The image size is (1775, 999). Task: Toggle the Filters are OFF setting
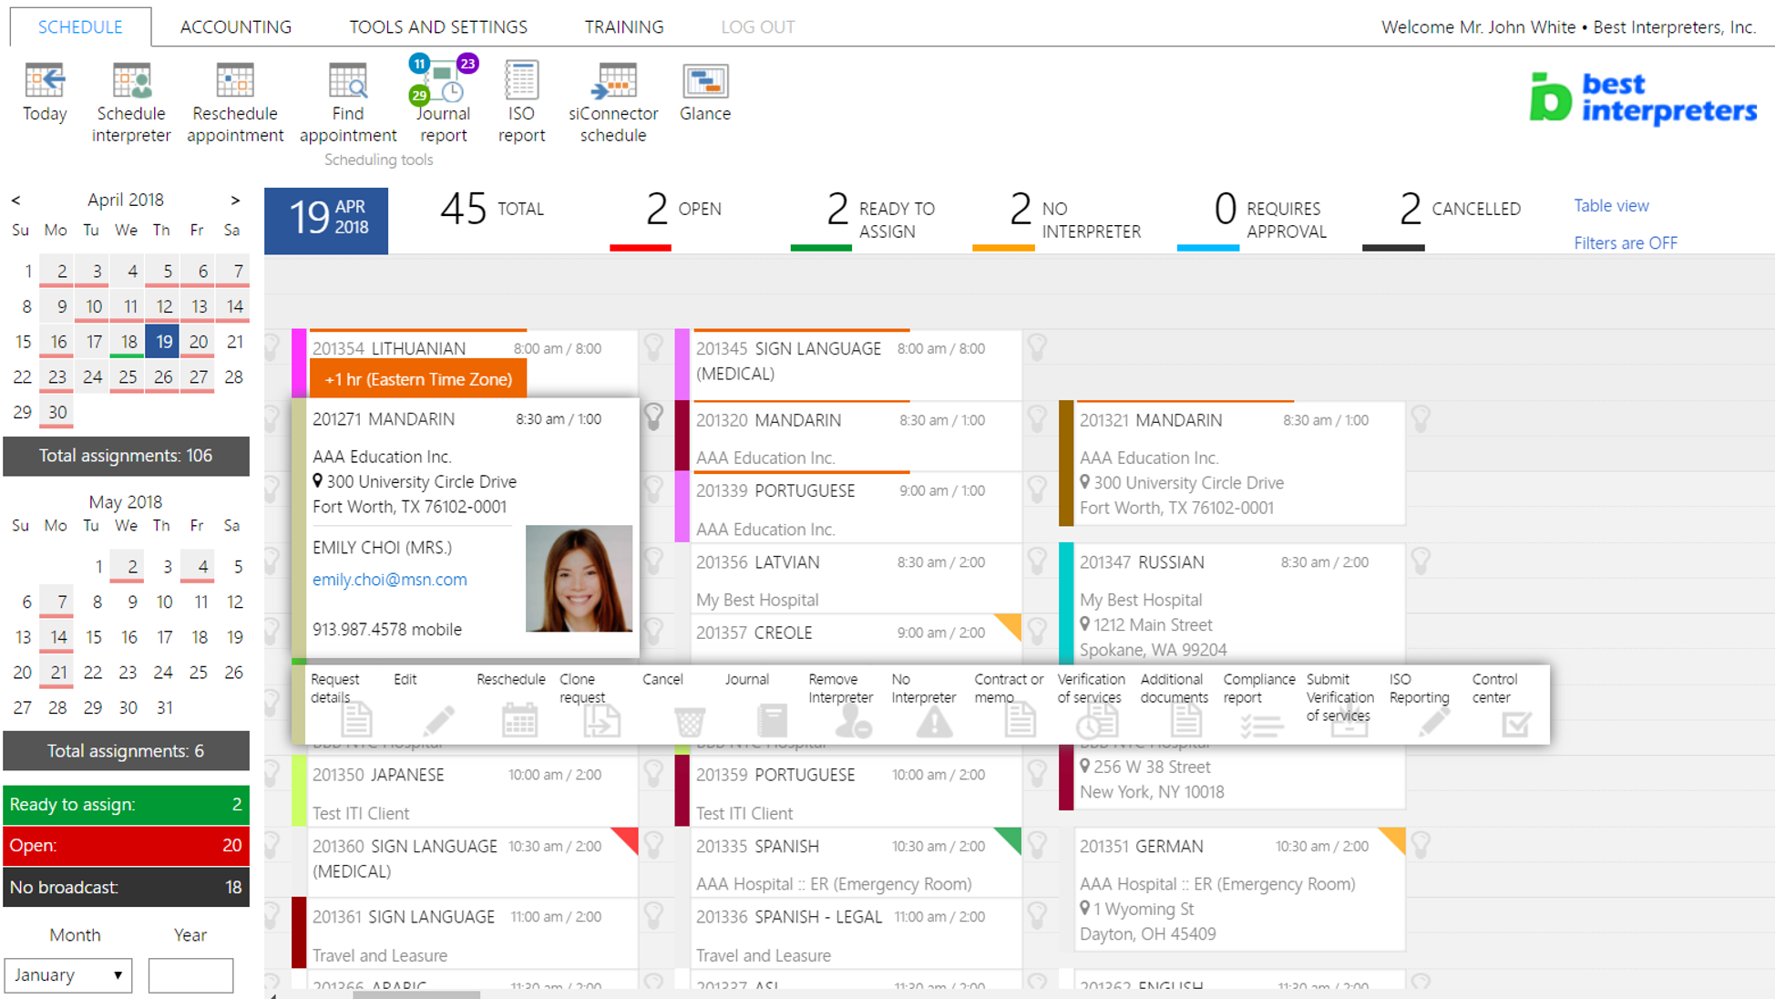pyautogui.click(x=1626, y=242)
